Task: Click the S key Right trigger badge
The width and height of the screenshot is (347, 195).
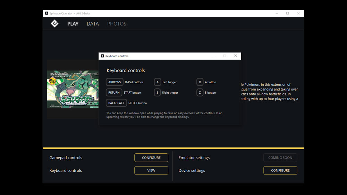Action: (x=158, y=93)
